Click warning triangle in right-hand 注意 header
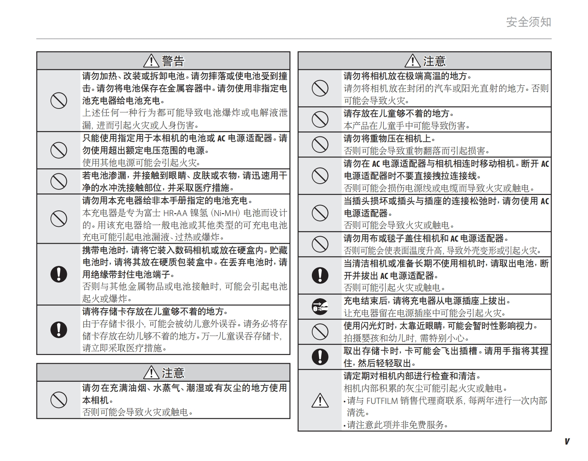This screenshot has height=461, width=588. 412,61
